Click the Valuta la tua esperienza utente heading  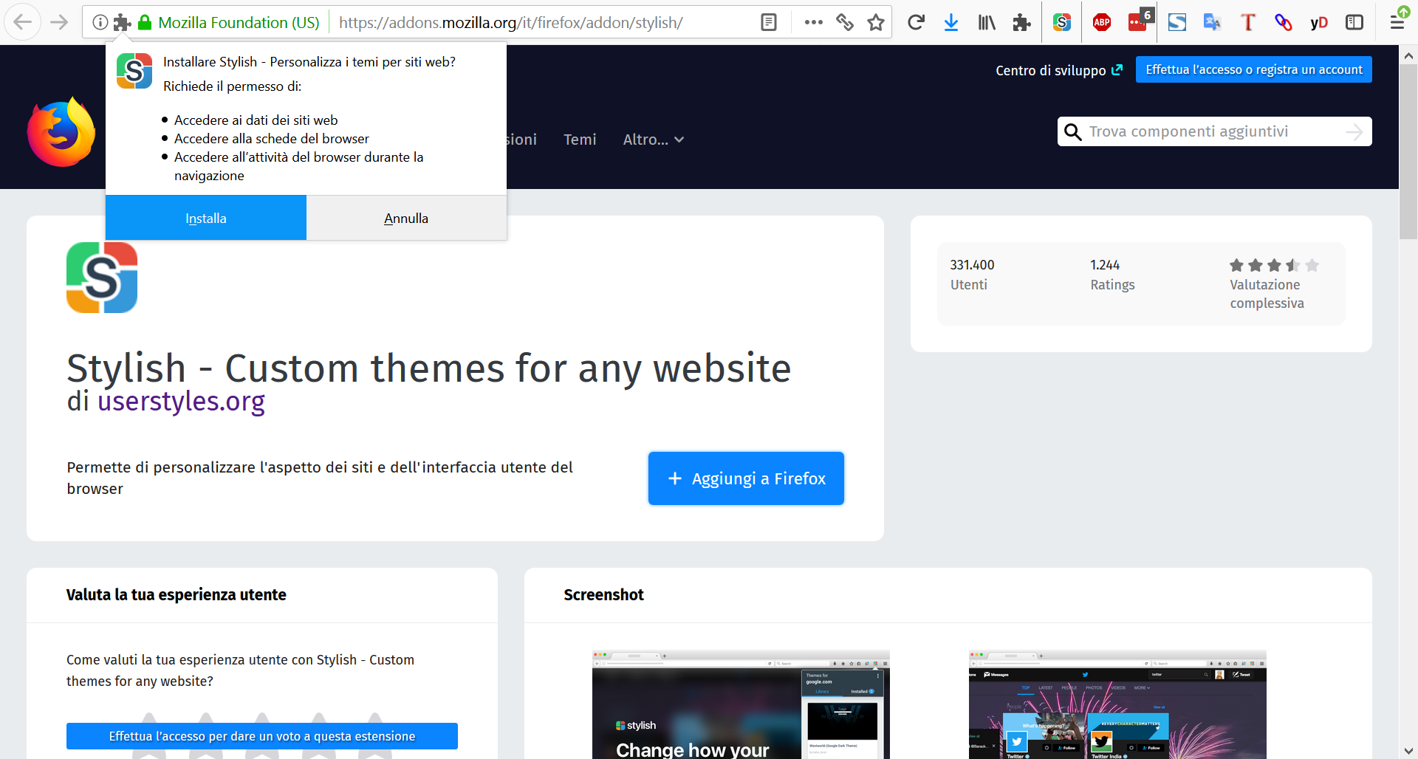[176, 595]
